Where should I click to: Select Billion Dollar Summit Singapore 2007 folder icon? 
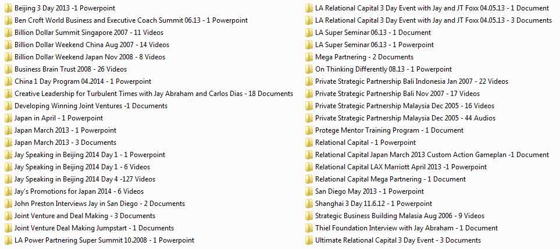tap(8, 33)
